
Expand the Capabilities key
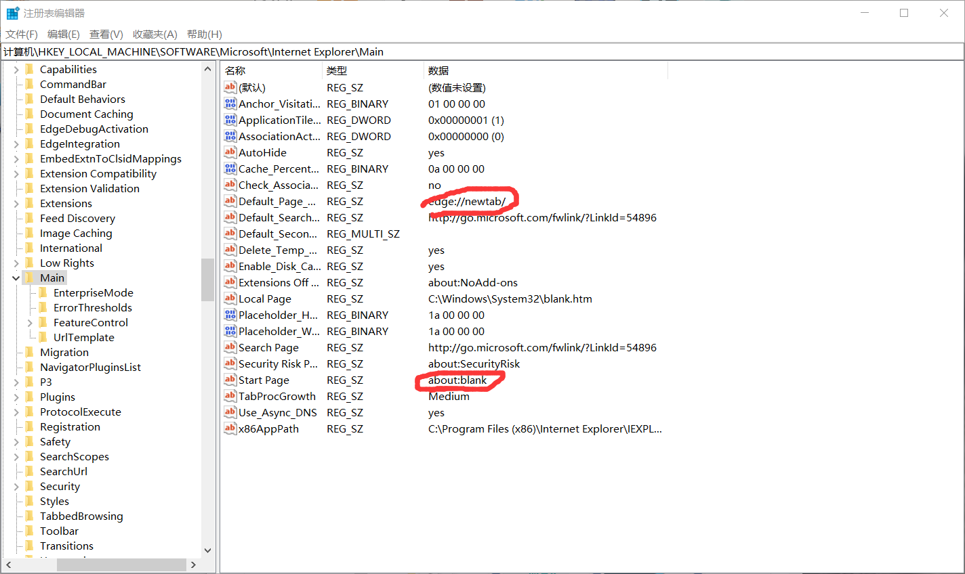[x=16, y=69]
